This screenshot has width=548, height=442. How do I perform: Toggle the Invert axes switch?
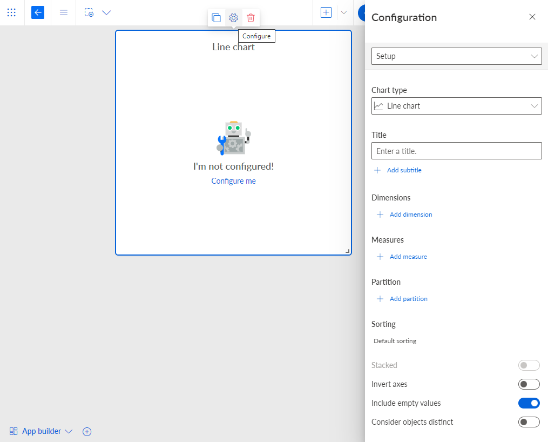tap(529, 384)
